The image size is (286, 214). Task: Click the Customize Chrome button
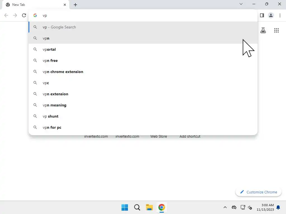pos(258,192)
